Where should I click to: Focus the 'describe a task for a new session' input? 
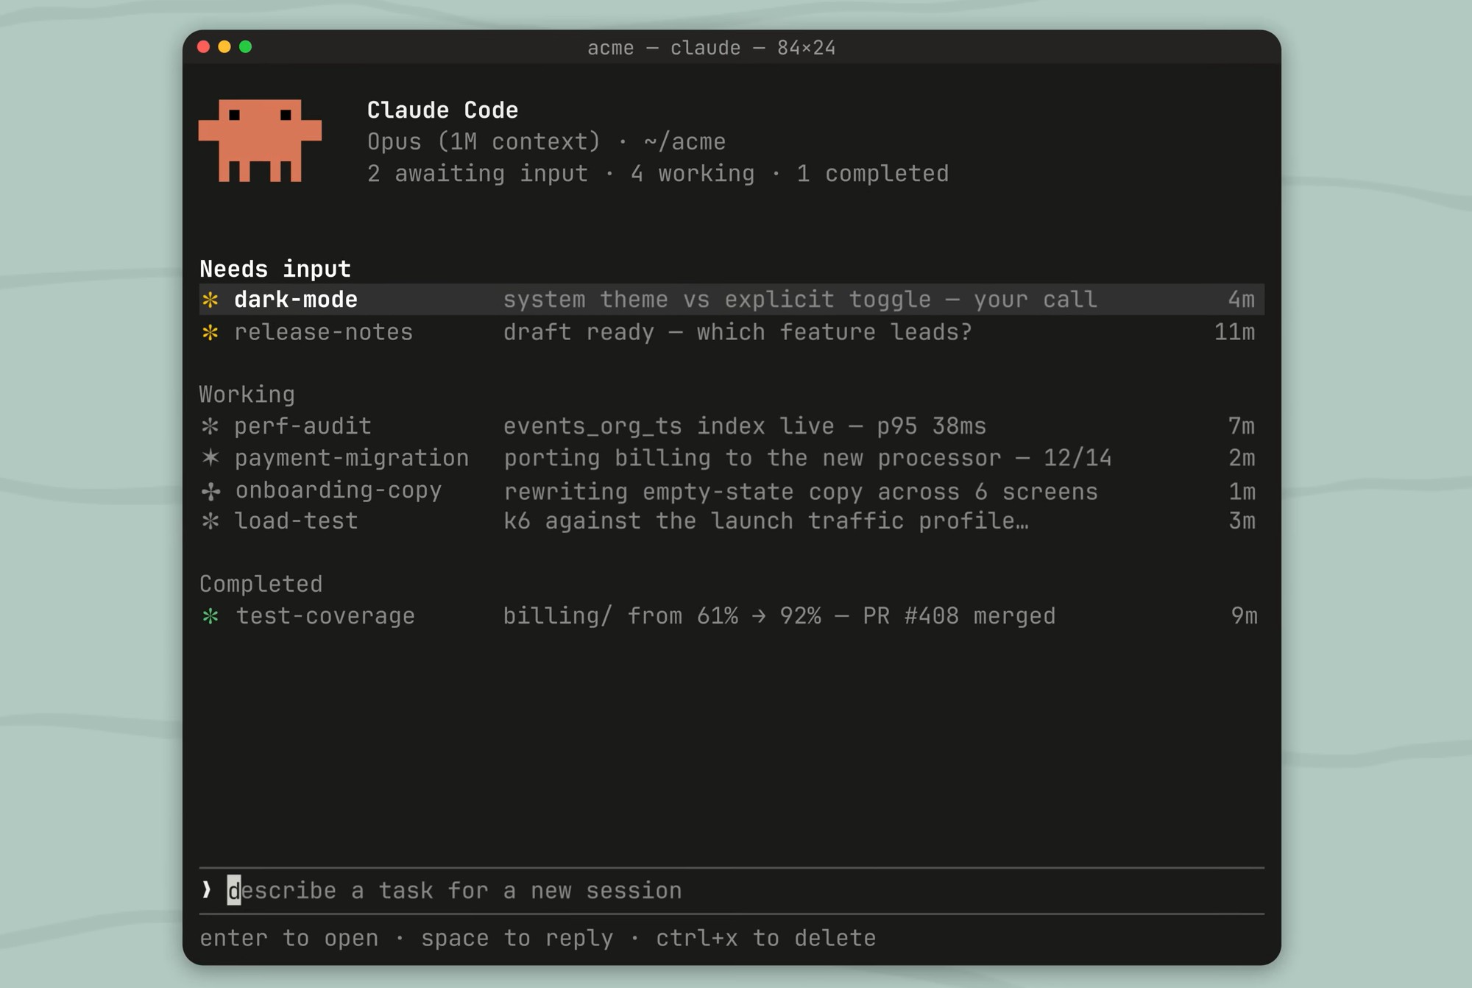click(x=732, y=891)
